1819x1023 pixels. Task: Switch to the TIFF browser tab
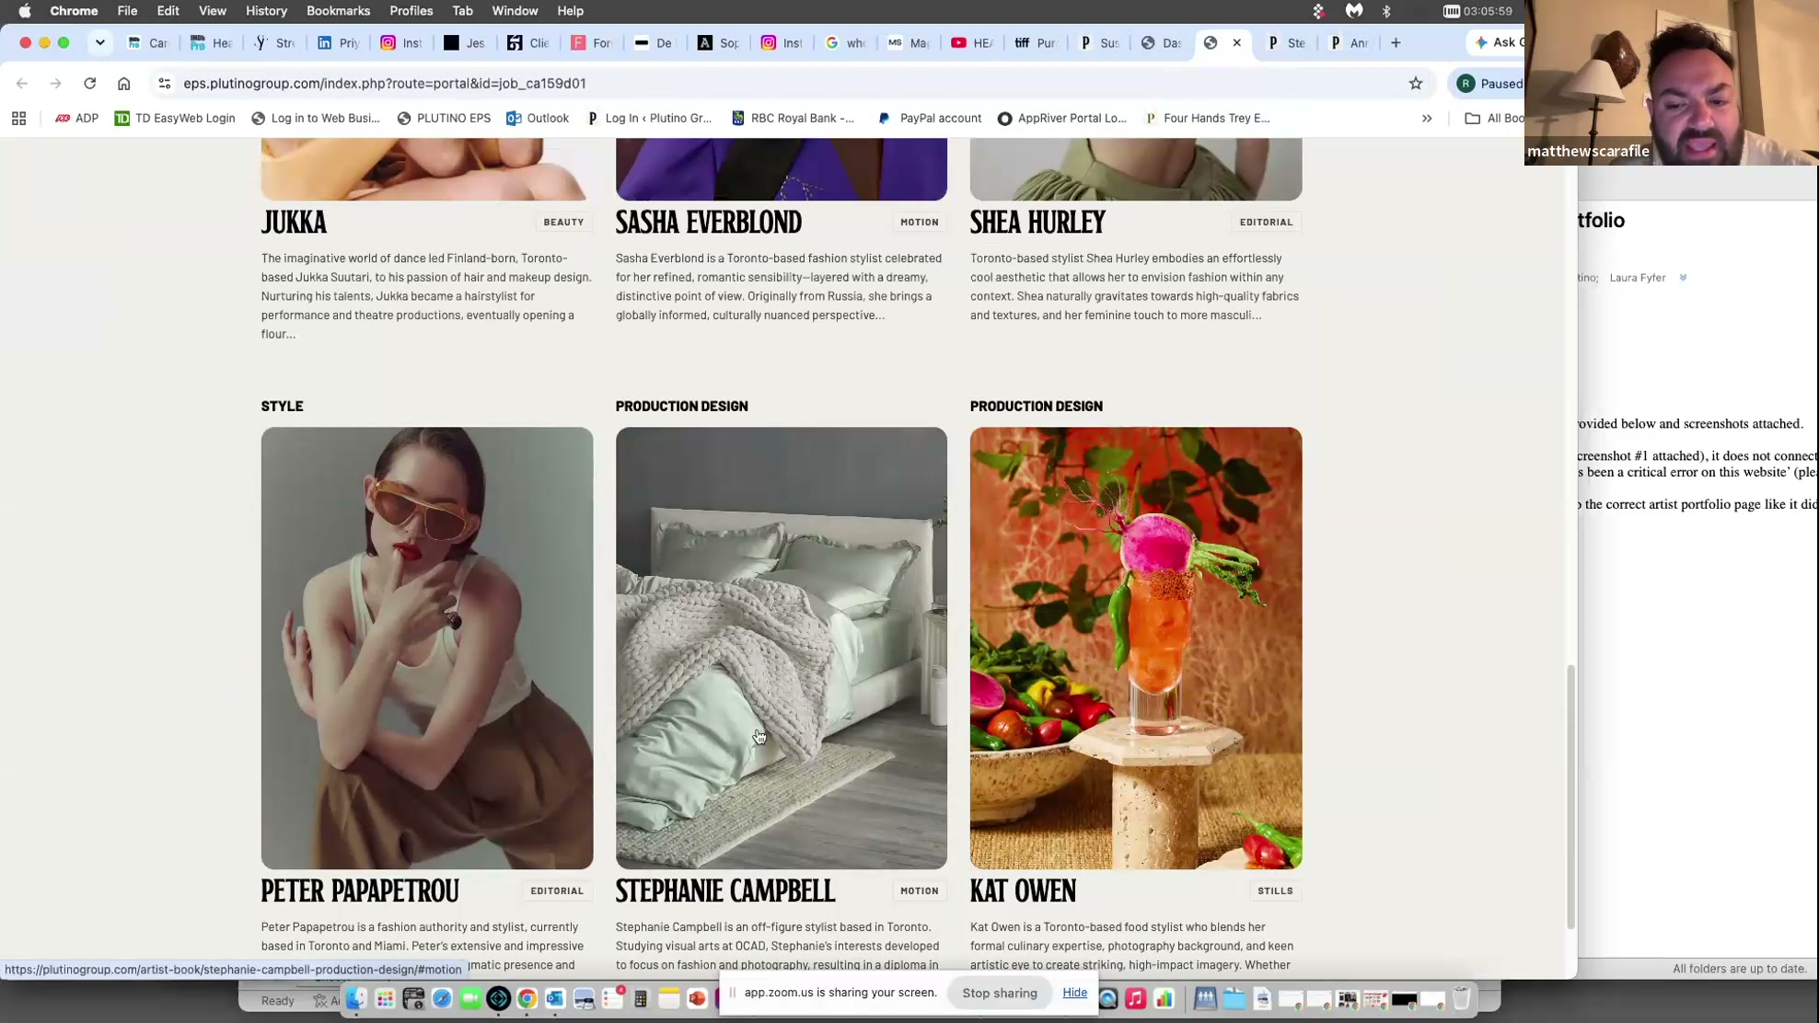(x=1035, y=42)
